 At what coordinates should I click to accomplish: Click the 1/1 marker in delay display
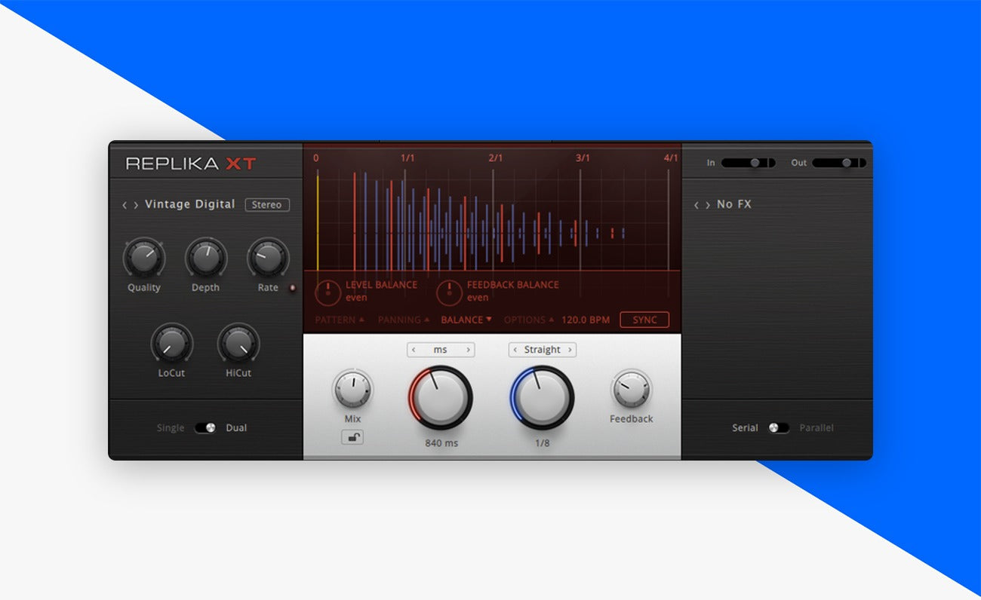pyautogui.click(x=407, y=158)
